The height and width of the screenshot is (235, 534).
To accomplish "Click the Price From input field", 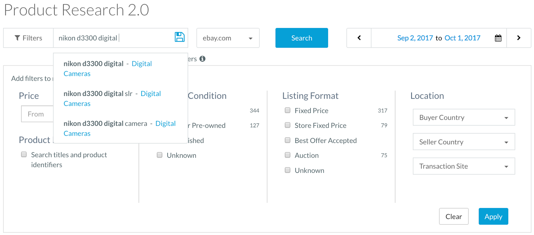I will point(37,114).
